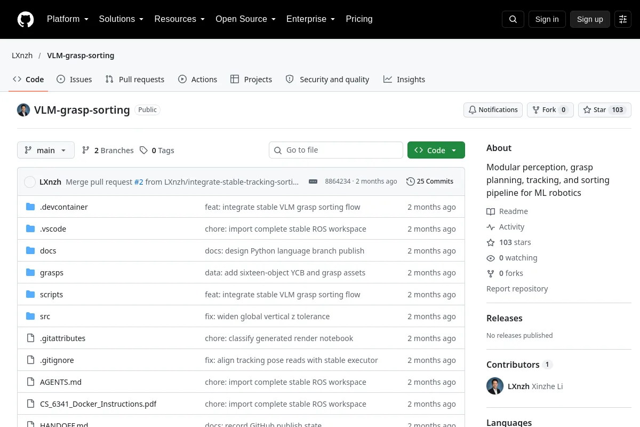Open CS_6341_Docker_Instructions.pdf file name
Image resolution: width=640 pixels, height=427 pixels.
[x=98, y=404]
